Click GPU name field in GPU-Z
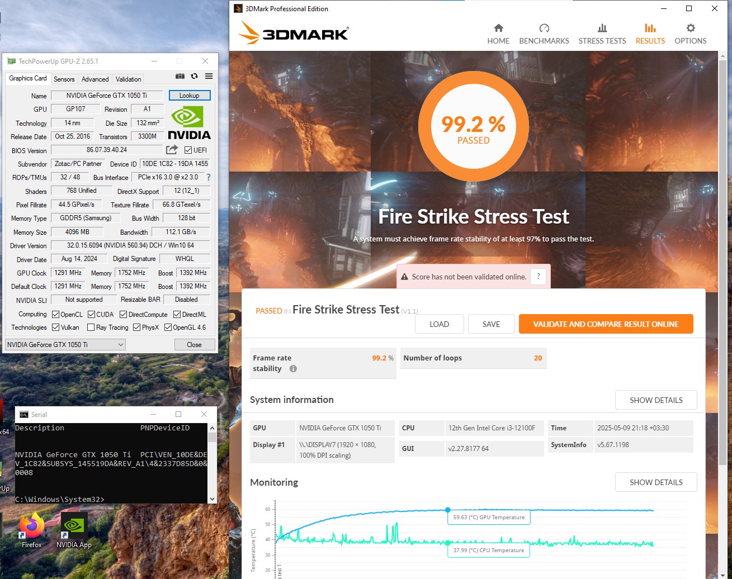The width and height of the screenshot is (732, 579). click(107, 96)
